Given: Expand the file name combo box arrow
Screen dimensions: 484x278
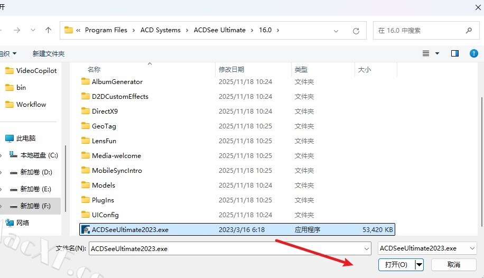Looking at the screenshot, I should coord(367,248).
